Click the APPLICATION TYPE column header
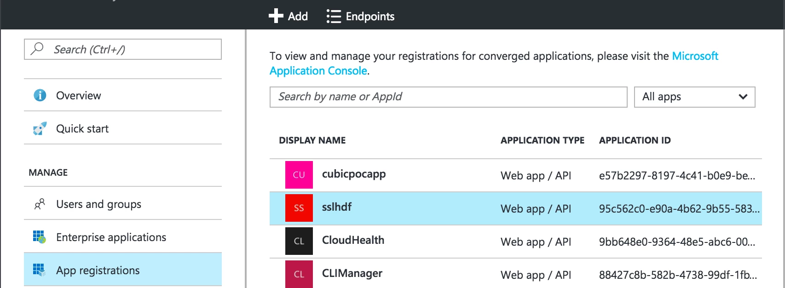Image resolution: width=785 pixels, height=288 pixels. pos(543,140)
